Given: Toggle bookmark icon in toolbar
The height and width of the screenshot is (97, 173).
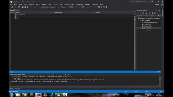Looking at the screenshot, I should 99,7.
